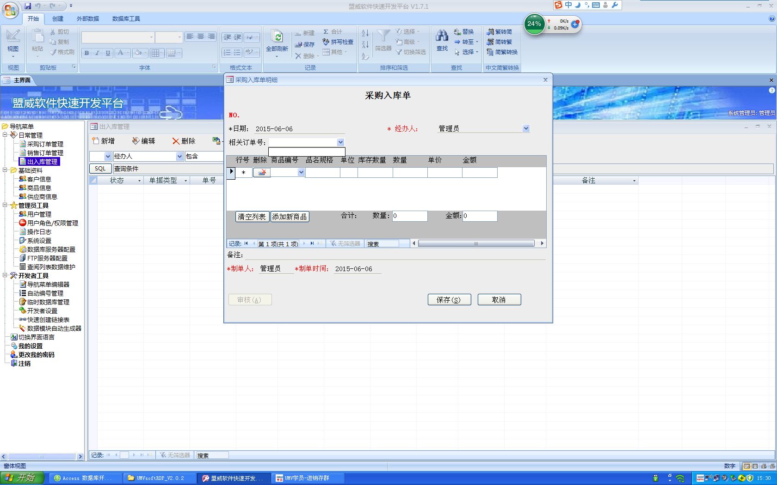Click the View icon in ribbon
The height and width of the screenshot is (485, 777).
[x=13, y=36]
